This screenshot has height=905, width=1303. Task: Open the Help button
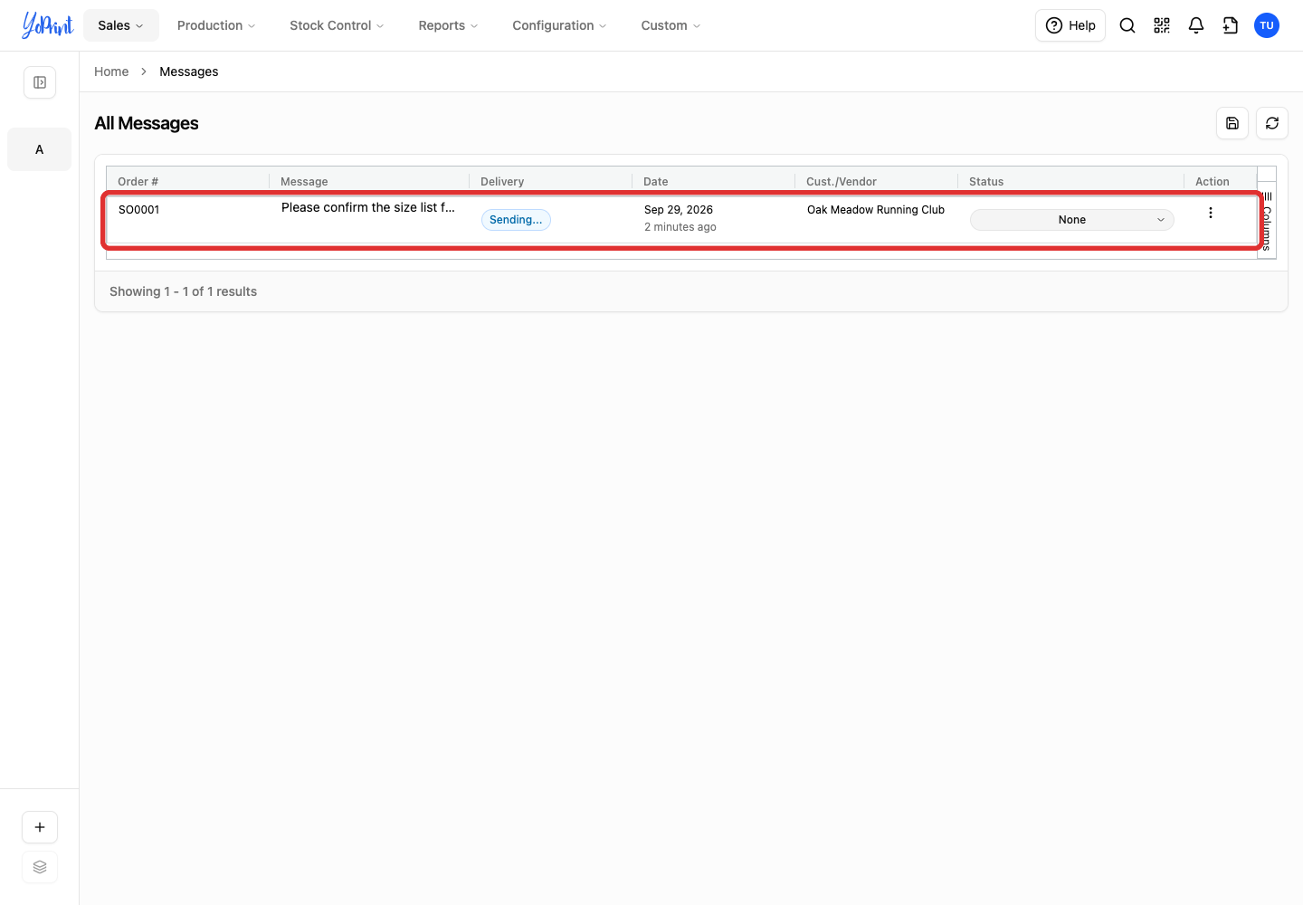pyautogui.click(x=1070, y=25)
